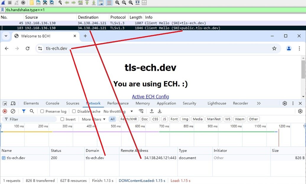Show more DevTools tabs via chevron
The height and width of the screenshot is (184, 306).
pyautogui.click(x=259, y=103)
